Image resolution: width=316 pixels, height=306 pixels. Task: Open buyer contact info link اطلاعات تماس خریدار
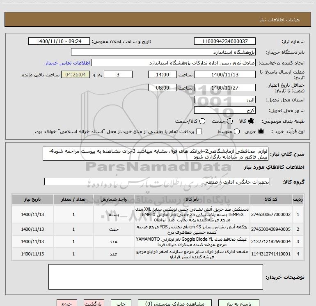68,63
